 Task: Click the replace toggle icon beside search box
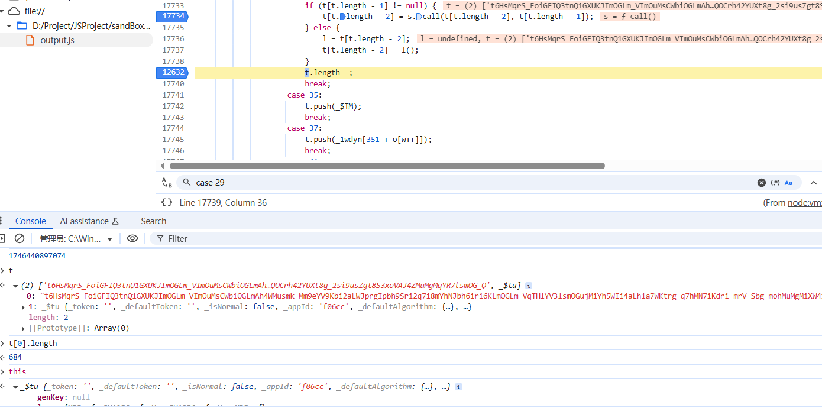tap(167, 183)
